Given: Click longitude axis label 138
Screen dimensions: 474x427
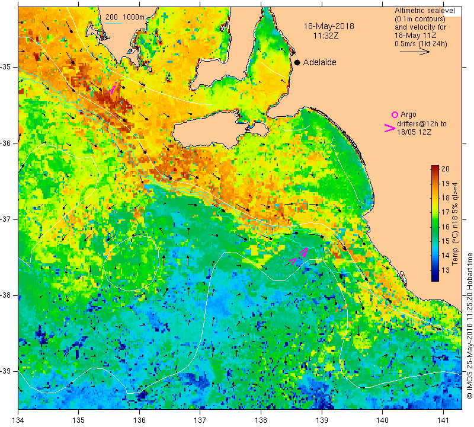Looking at the screenshot, I should [x=261, y=420].
